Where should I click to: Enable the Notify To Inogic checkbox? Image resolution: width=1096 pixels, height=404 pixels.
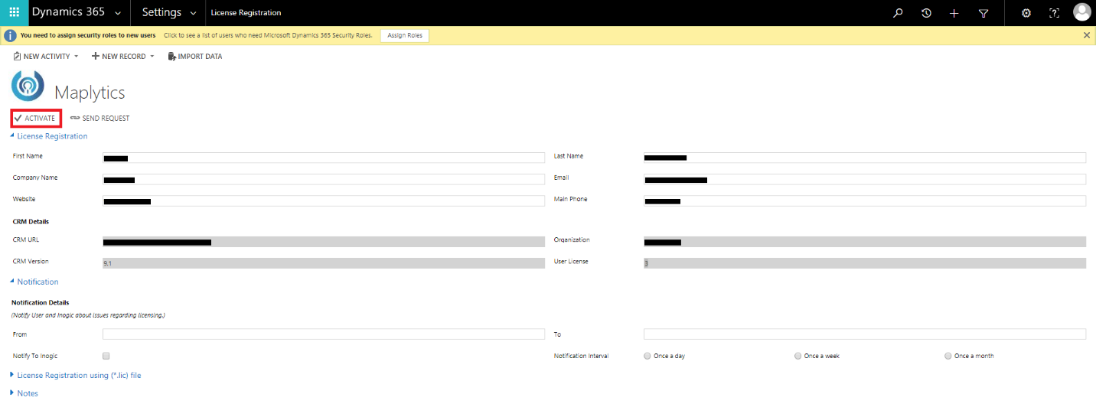[x=106, y=356]
